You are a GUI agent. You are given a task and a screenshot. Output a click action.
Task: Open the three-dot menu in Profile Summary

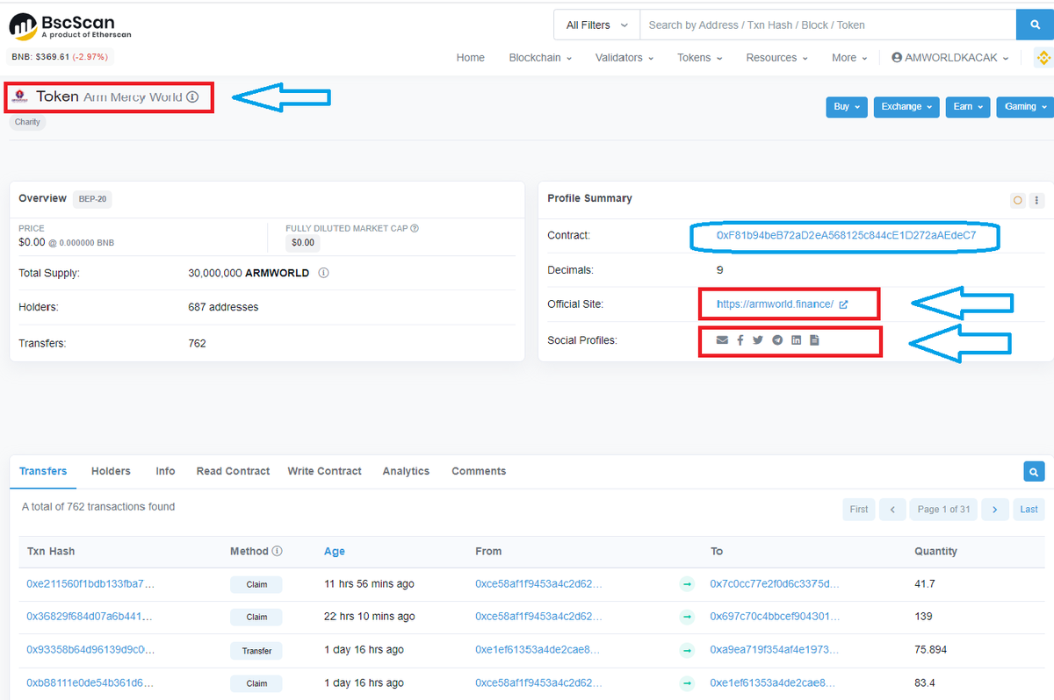1037,201
